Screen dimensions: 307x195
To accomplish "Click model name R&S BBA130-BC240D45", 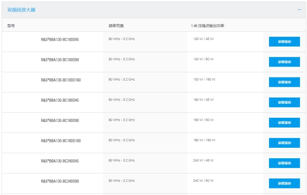I will (60, 161).
